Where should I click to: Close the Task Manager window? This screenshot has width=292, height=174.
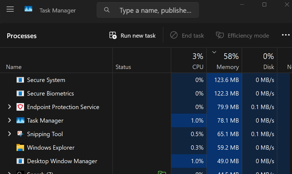click(287, 5)
